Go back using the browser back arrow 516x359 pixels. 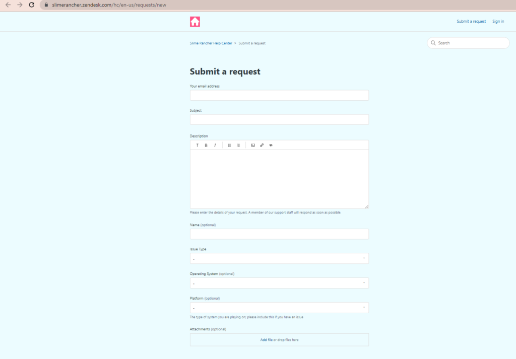click(8, 5)
